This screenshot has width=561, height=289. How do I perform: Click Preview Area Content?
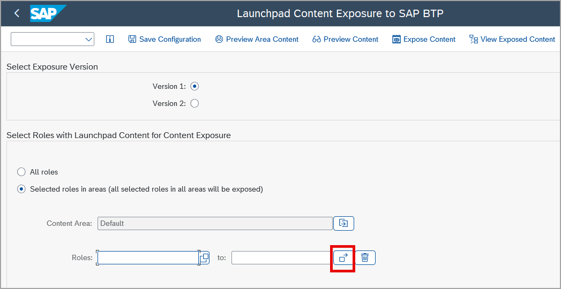pos(257,39)
